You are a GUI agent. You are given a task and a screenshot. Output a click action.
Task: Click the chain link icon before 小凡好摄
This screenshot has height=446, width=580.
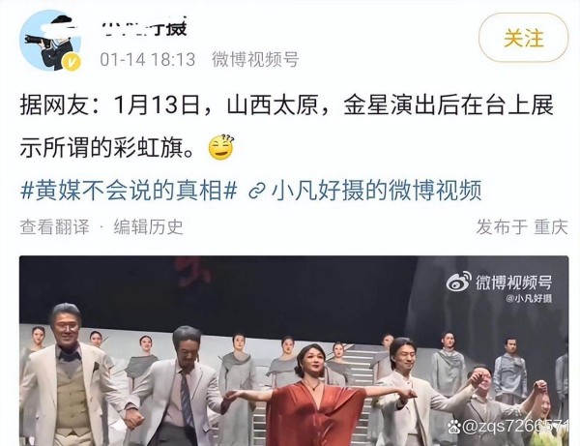[x=257, y=191]
